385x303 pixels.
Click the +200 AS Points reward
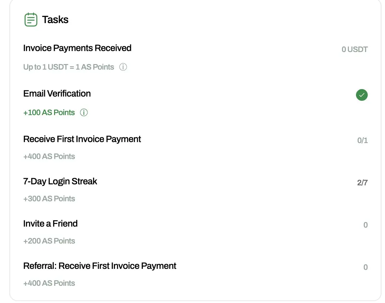[49, 241]
